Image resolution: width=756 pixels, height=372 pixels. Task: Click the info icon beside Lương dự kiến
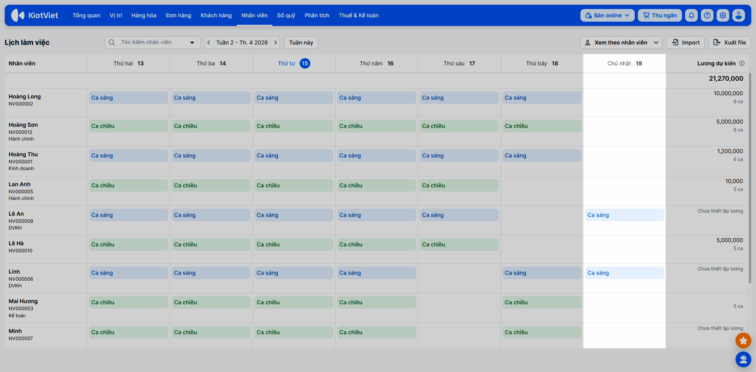click(x=742, y=63)
